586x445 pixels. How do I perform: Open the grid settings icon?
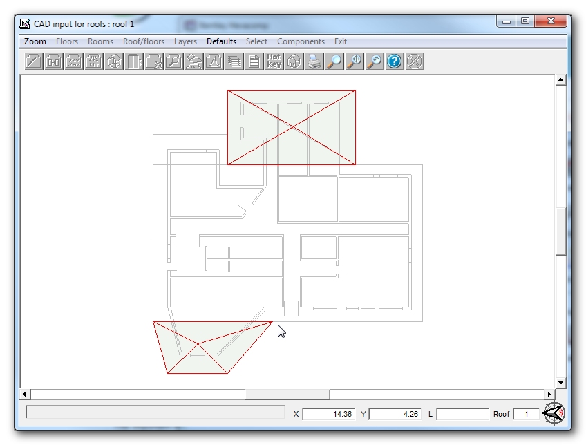94,61
